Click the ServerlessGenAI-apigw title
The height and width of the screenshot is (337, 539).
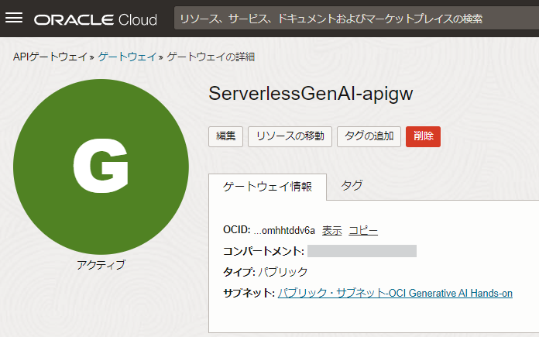click(311, 94)
